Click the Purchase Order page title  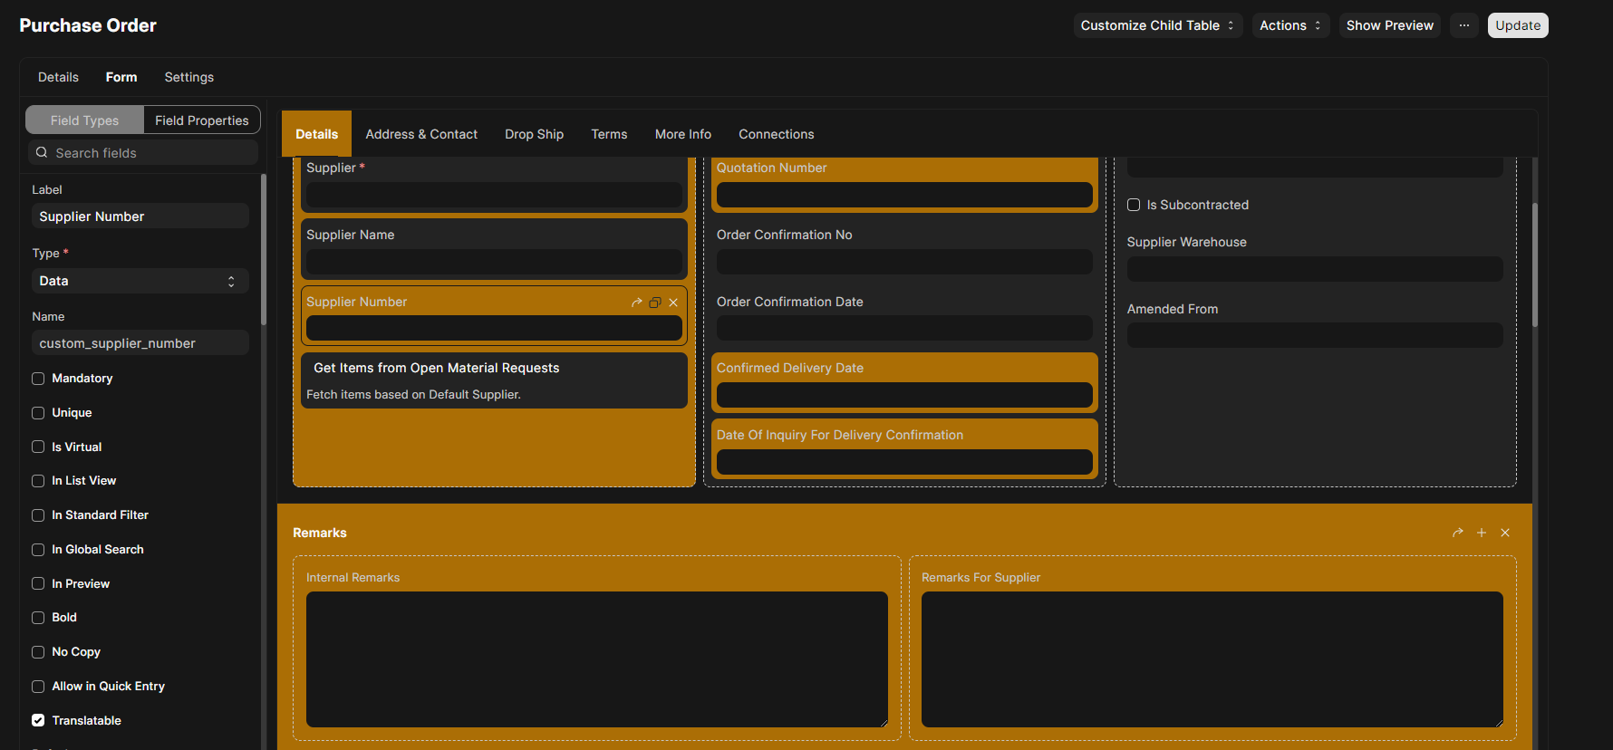pos(88,25)
